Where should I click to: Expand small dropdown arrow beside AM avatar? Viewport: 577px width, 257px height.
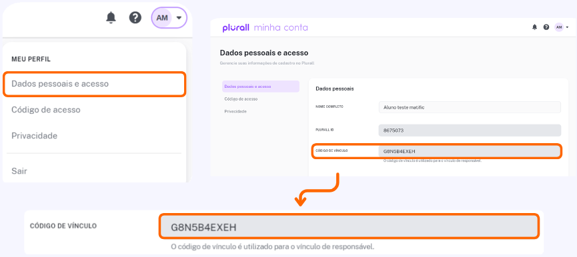567,27
